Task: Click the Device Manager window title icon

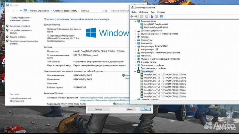Action: coord(133,7)
